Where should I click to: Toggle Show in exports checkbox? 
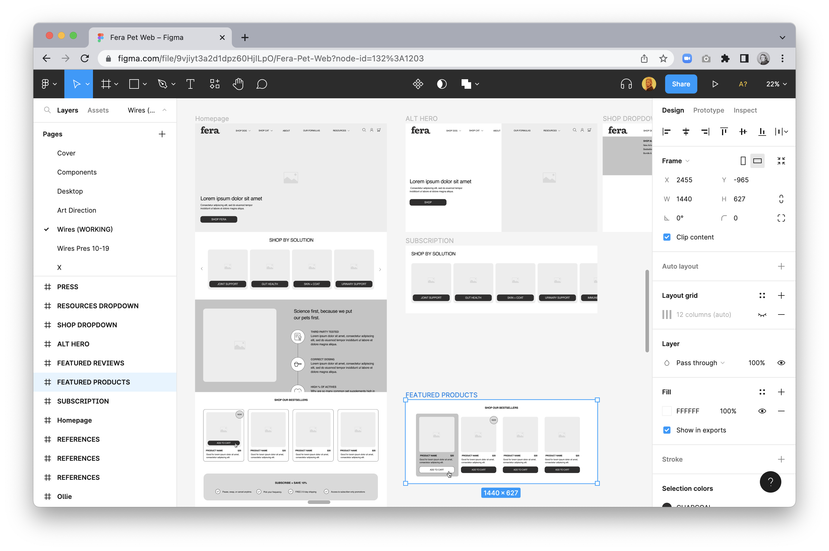[667, 430]
